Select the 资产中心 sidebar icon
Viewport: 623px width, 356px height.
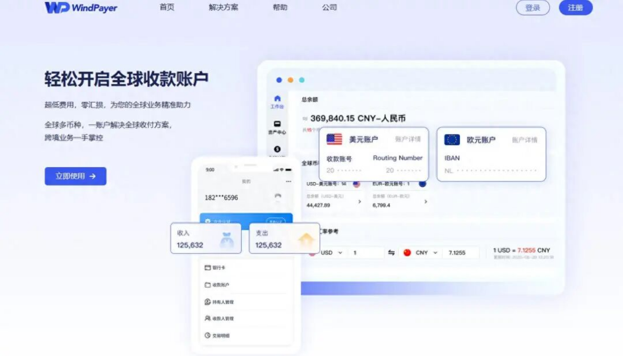277,127
